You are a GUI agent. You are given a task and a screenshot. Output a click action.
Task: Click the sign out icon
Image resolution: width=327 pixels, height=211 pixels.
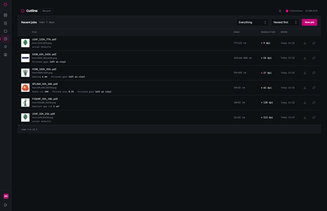(6, 205)
